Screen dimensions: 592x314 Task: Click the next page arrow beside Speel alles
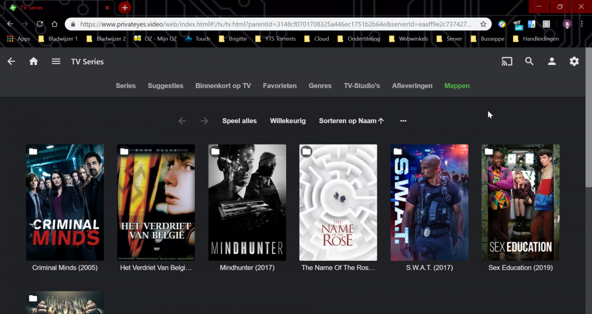tap(204, 121)
